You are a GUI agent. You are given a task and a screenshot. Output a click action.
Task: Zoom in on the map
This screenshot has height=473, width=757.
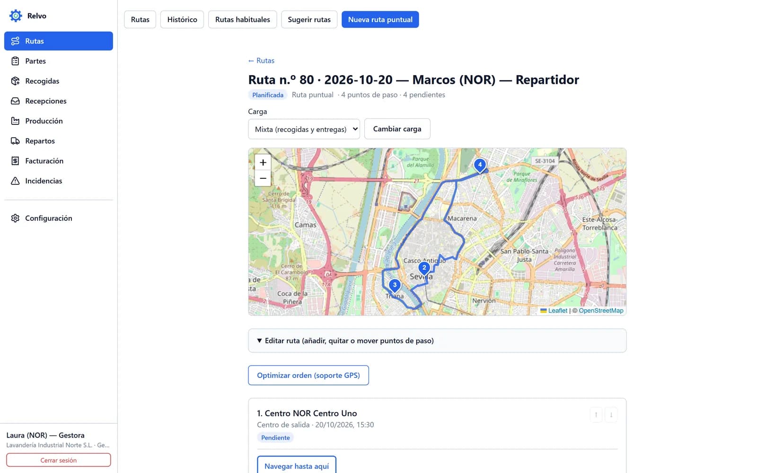coord(263,162)
